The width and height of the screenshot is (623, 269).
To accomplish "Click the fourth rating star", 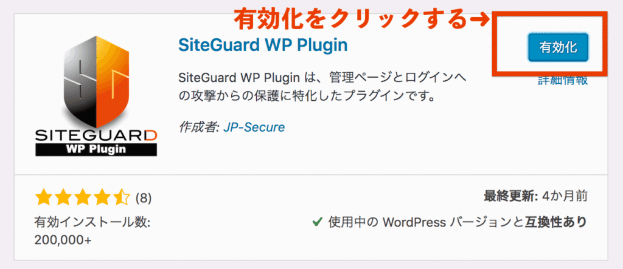I will 102,197.
